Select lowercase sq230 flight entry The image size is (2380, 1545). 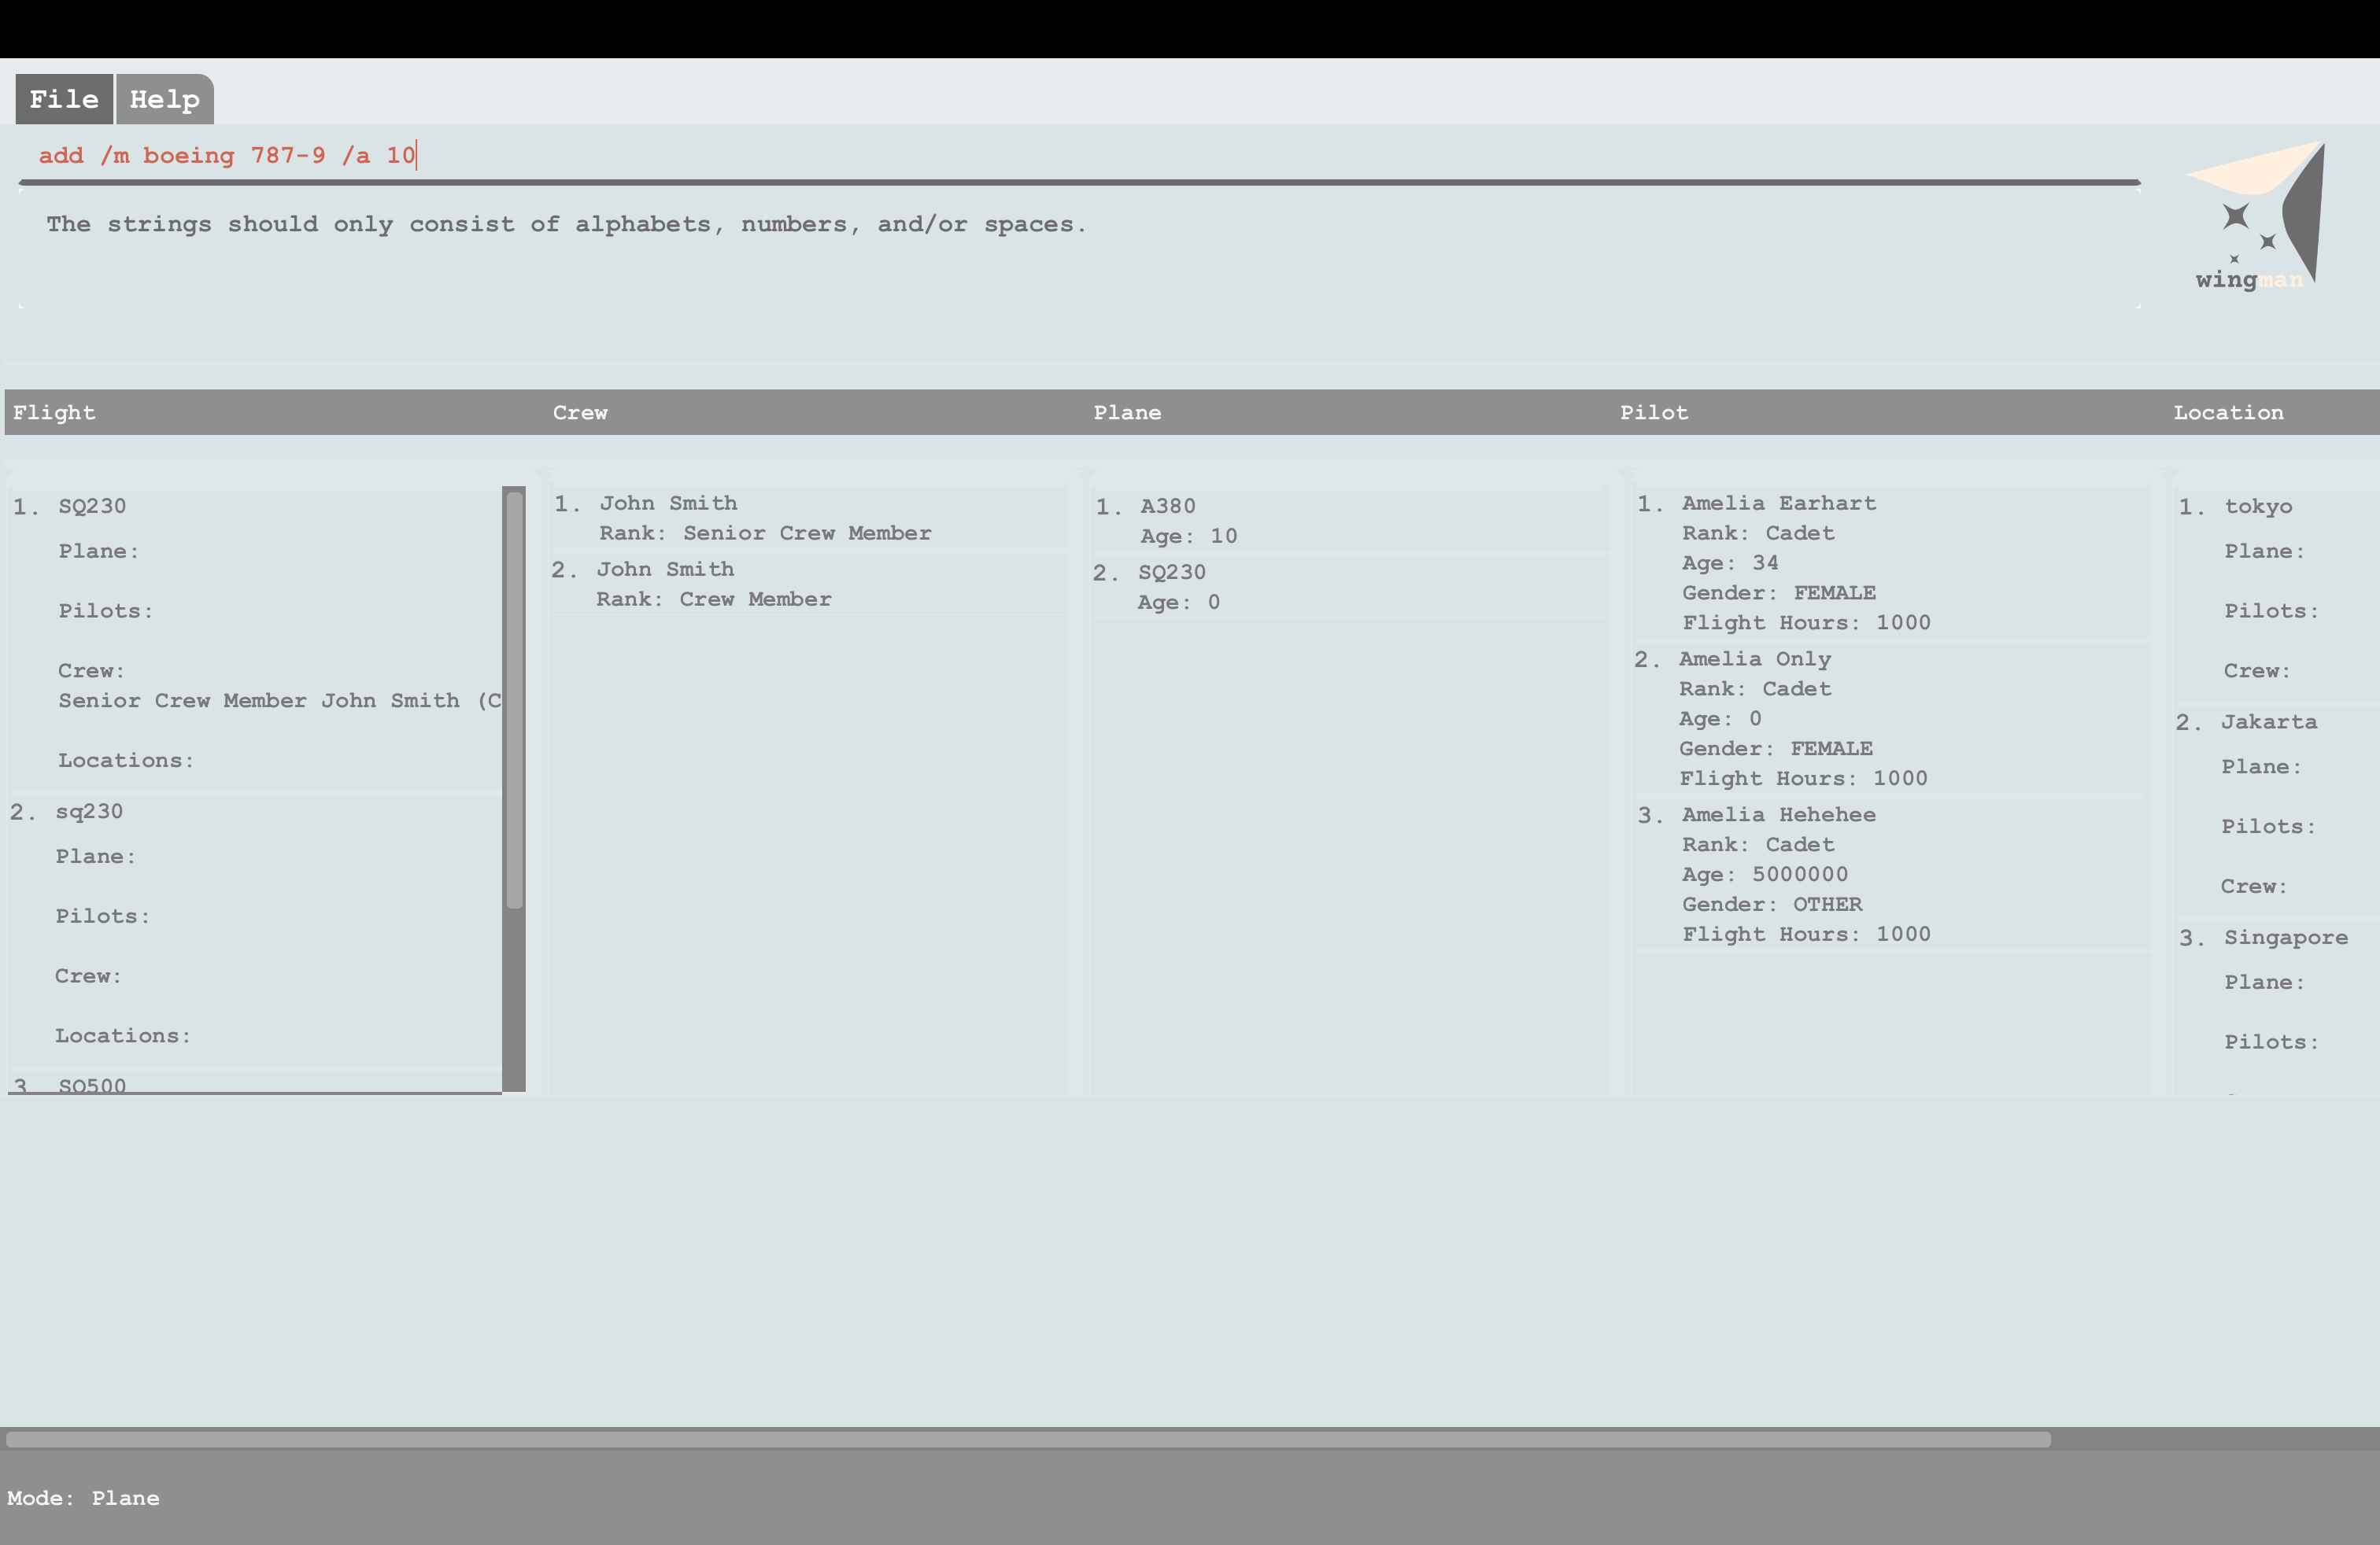click(89, 812)
